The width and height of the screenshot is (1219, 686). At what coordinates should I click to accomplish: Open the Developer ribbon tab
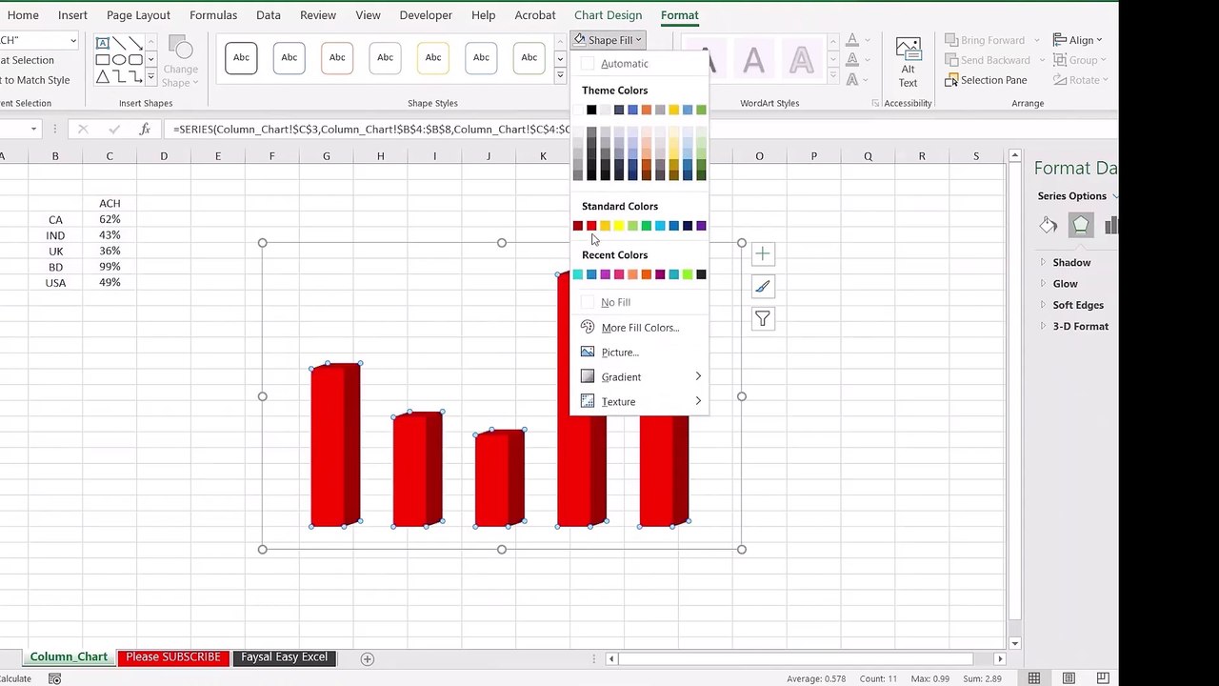coord(426,15)
